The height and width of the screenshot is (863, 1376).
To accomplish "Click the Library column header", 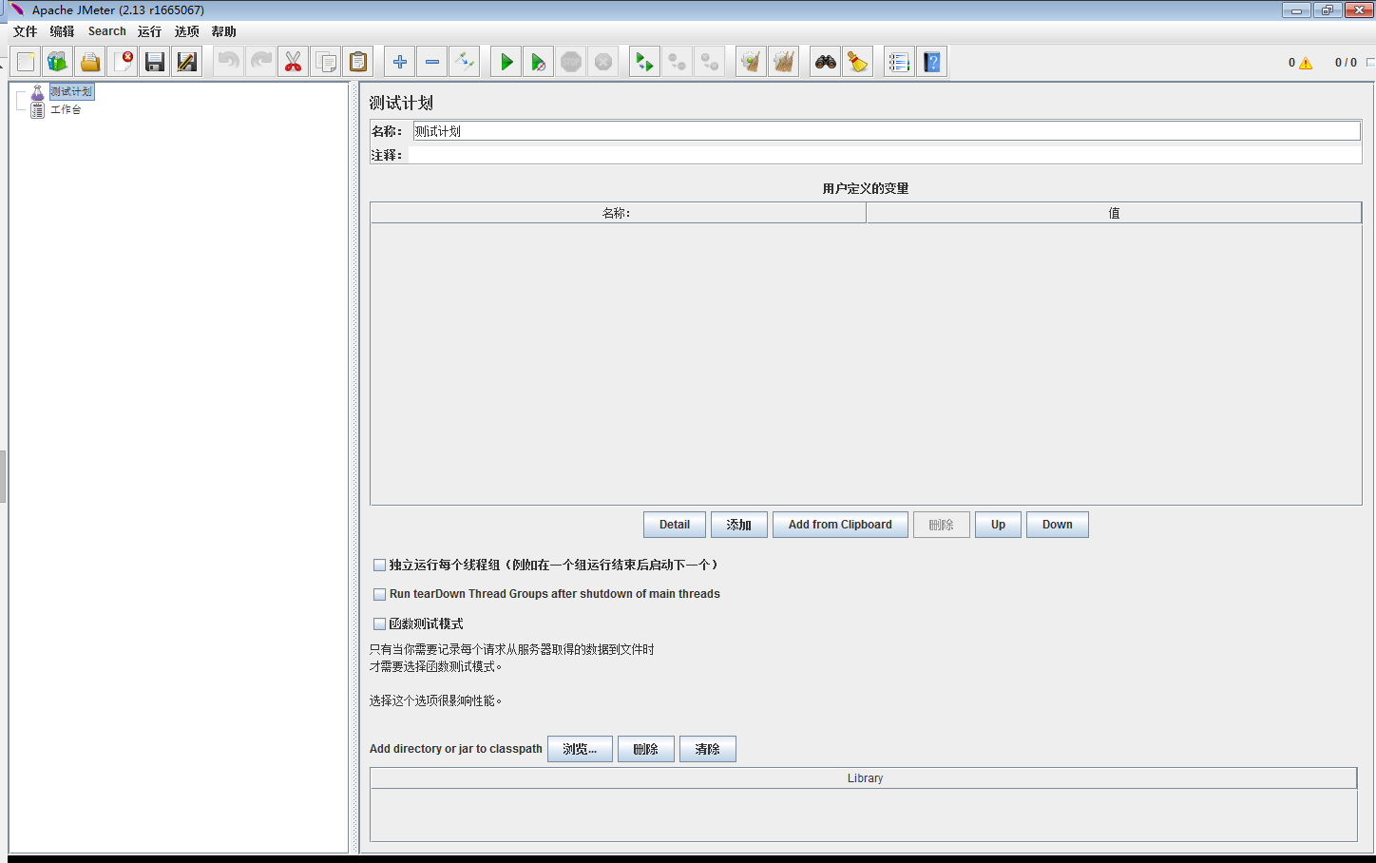I will coord(864,778).
